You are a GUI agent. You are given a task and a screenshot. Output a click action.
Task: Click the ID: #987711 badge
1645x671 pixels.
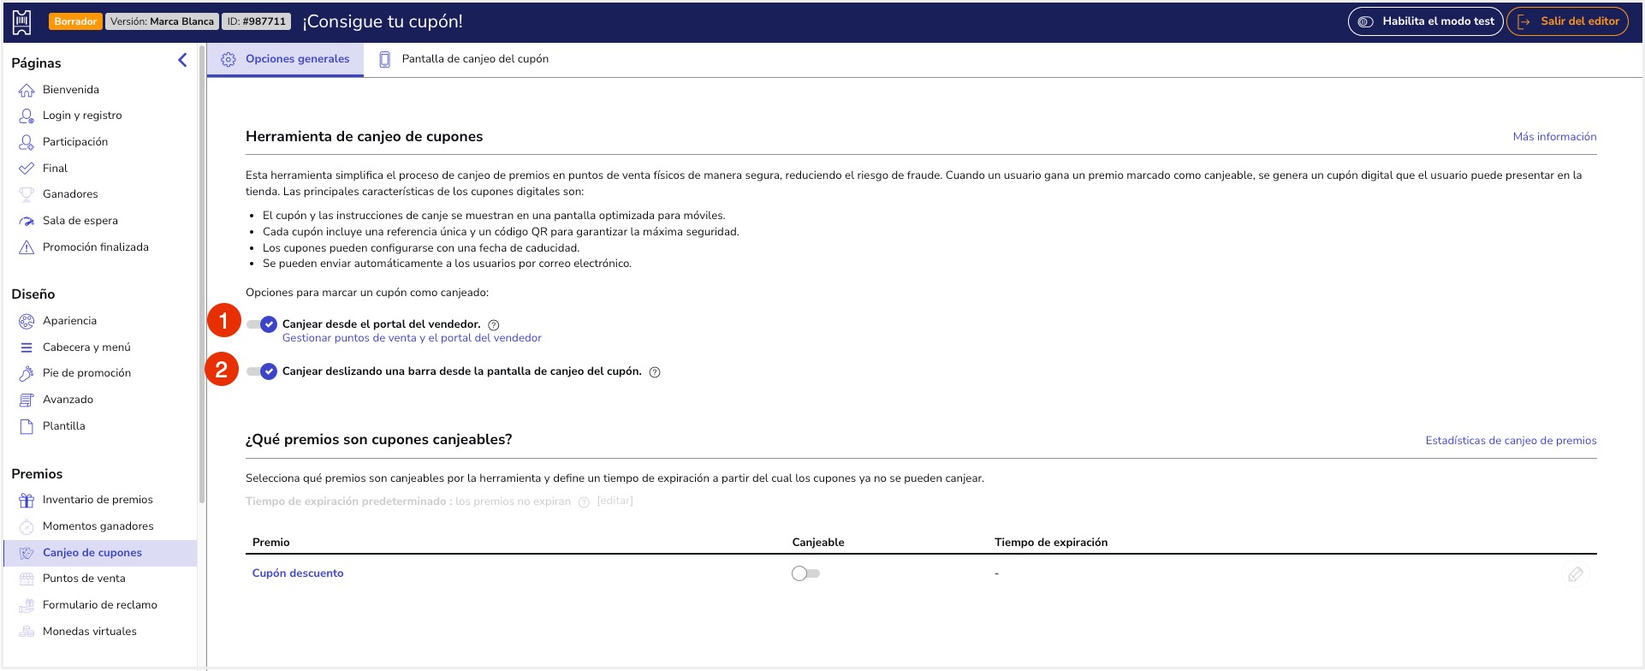pyautogui.click(x=256, y=21)
